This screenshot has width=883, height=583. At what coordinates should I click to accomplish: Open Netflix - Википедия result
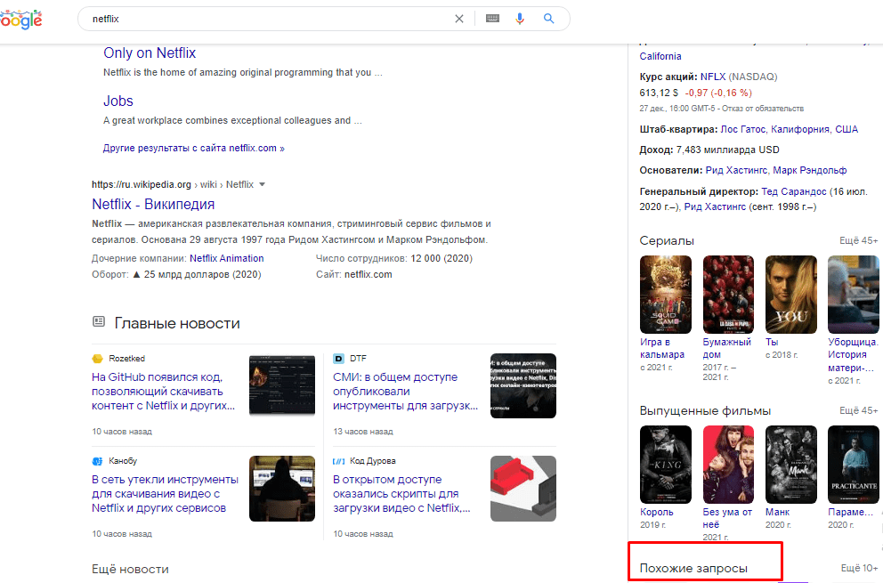coord(153,204)
